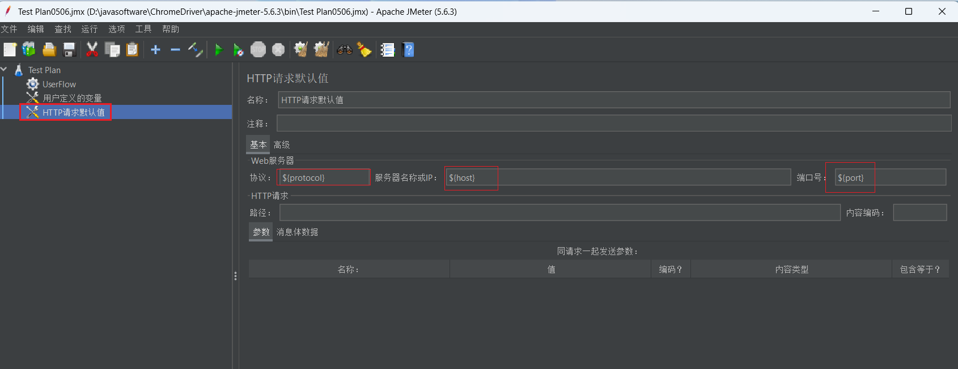Click the split pane divider handle

pos(235,276)
